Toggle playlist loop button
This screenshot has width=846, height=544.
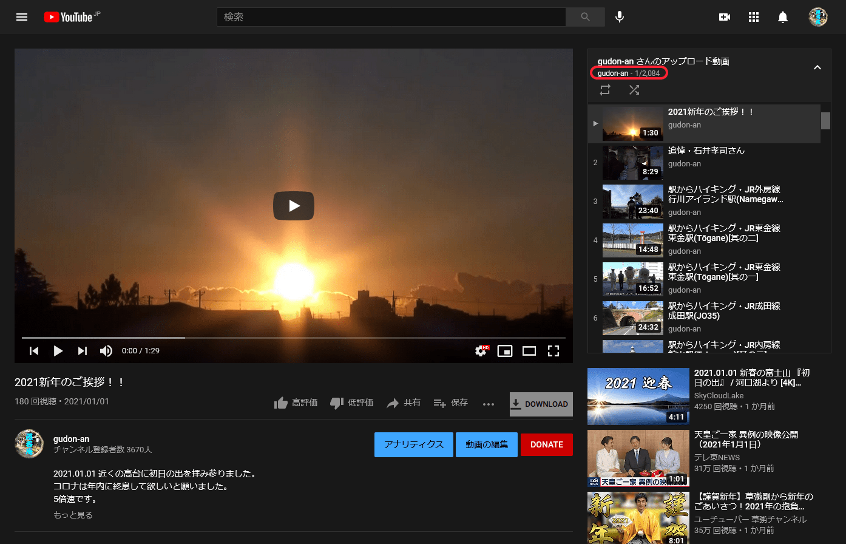point(605,90)
